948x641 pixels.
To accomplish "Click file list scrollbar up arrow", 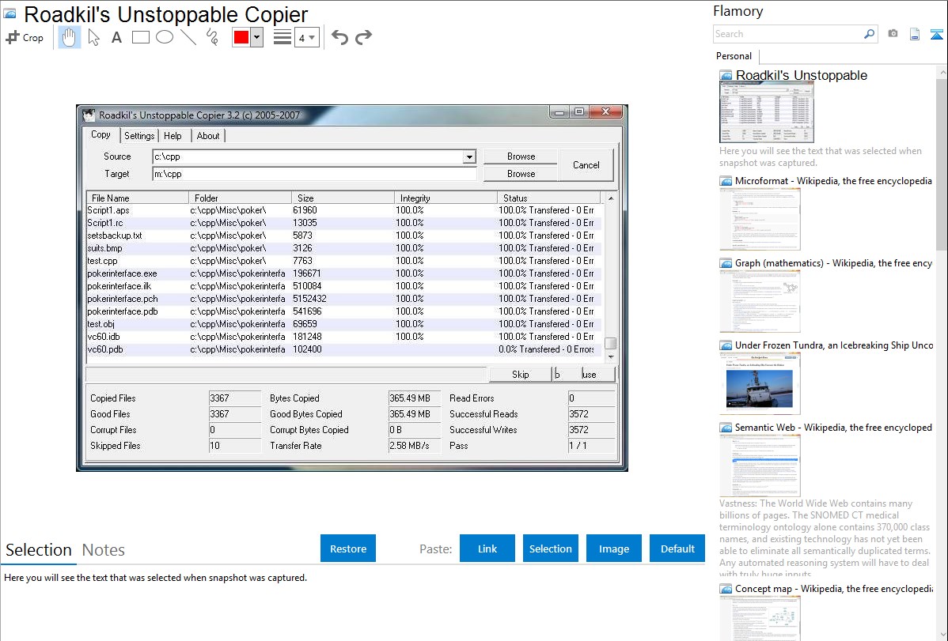I will [x=611, y=198].
